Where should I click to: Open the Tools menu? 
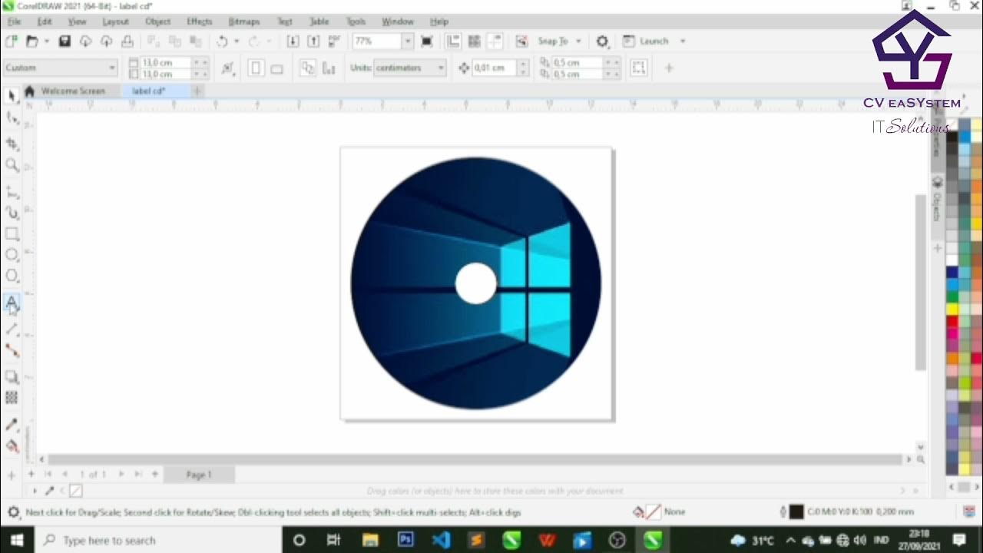[x=356, y=22]
